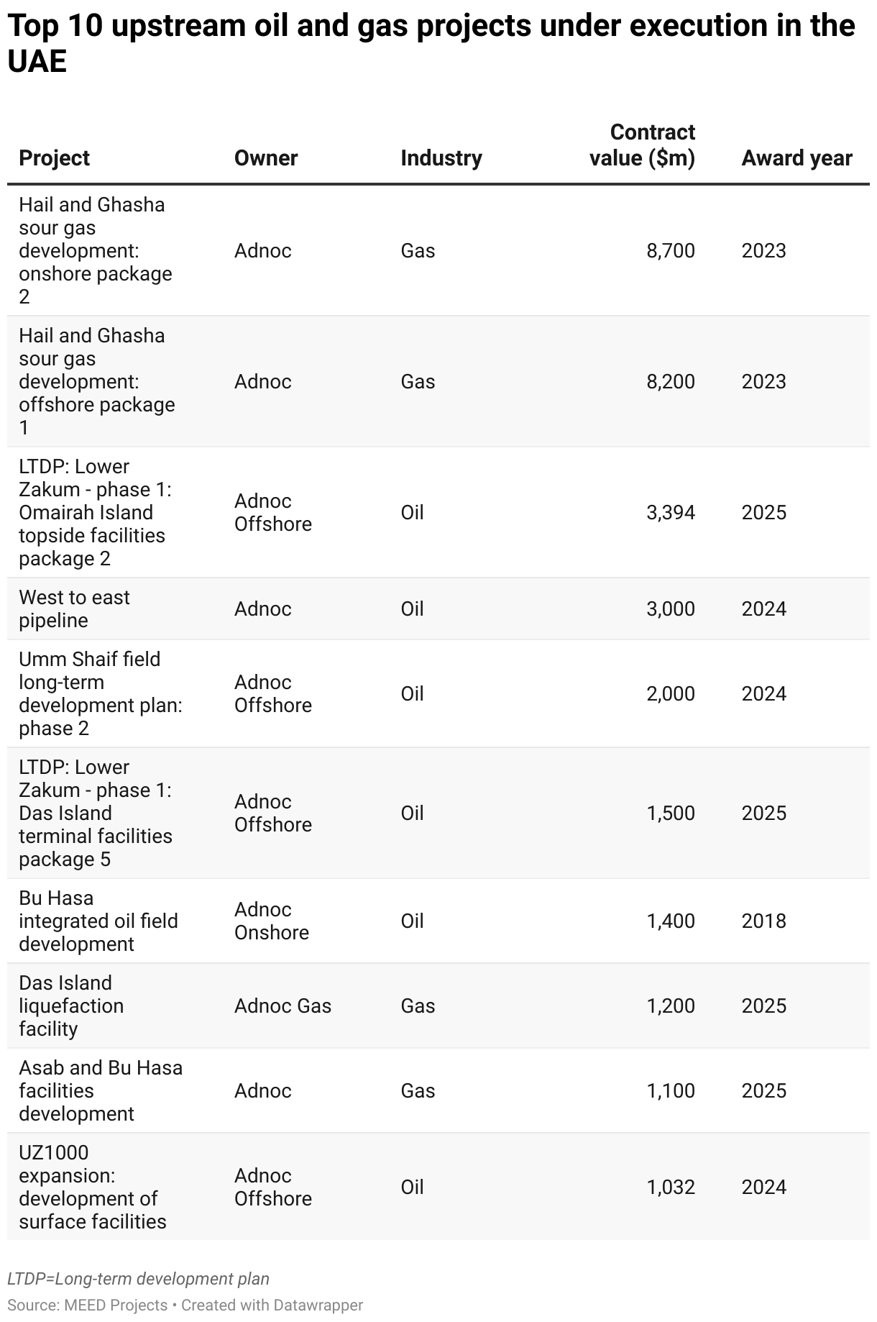Click the MEED Projects source credit

pyautogui.click(x=87, y=1305)
